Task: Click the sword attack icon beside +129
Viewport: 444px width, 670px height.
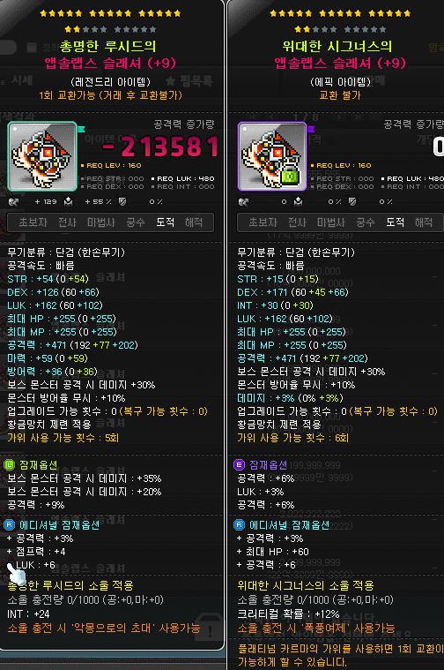Action: click(14, 201)
